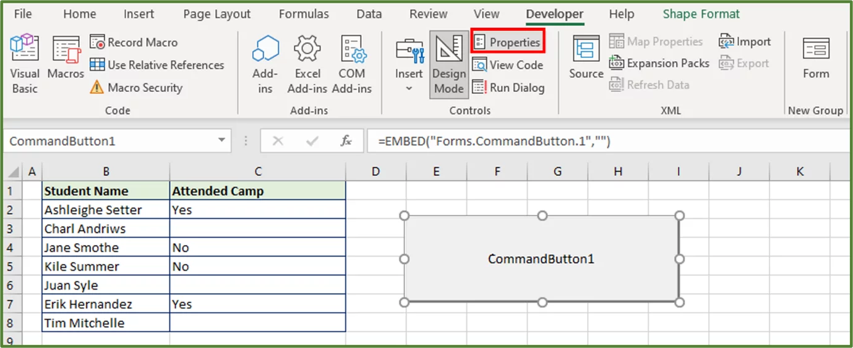This screenshot has height=348, width=853.
Task: Select the No cell beside Kile Summer
Action: click(x=258, y=267)
